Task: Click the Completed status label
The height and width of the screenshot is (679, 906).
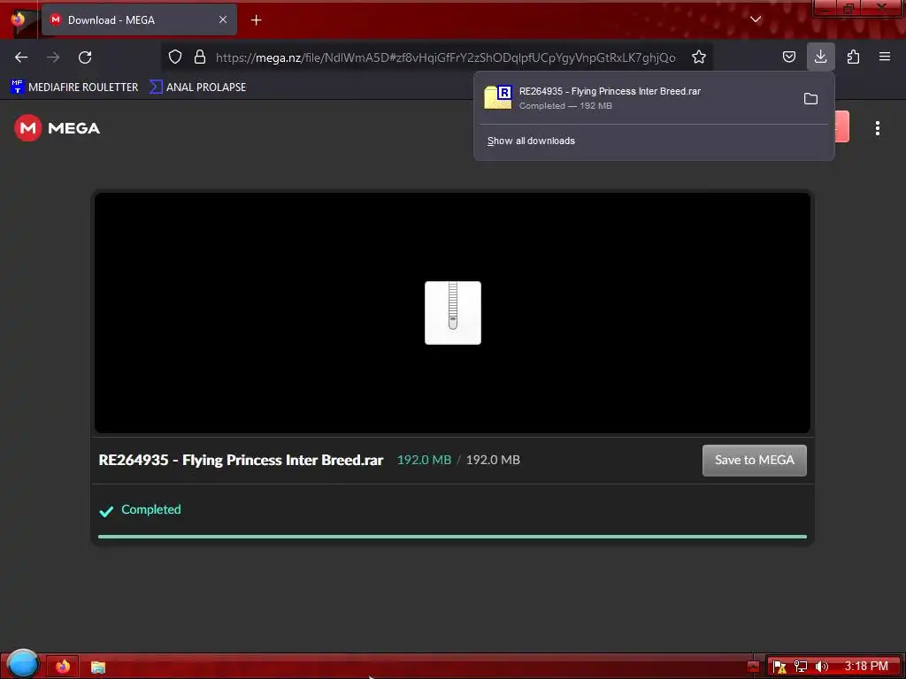Action: click(x=150, y=509)
